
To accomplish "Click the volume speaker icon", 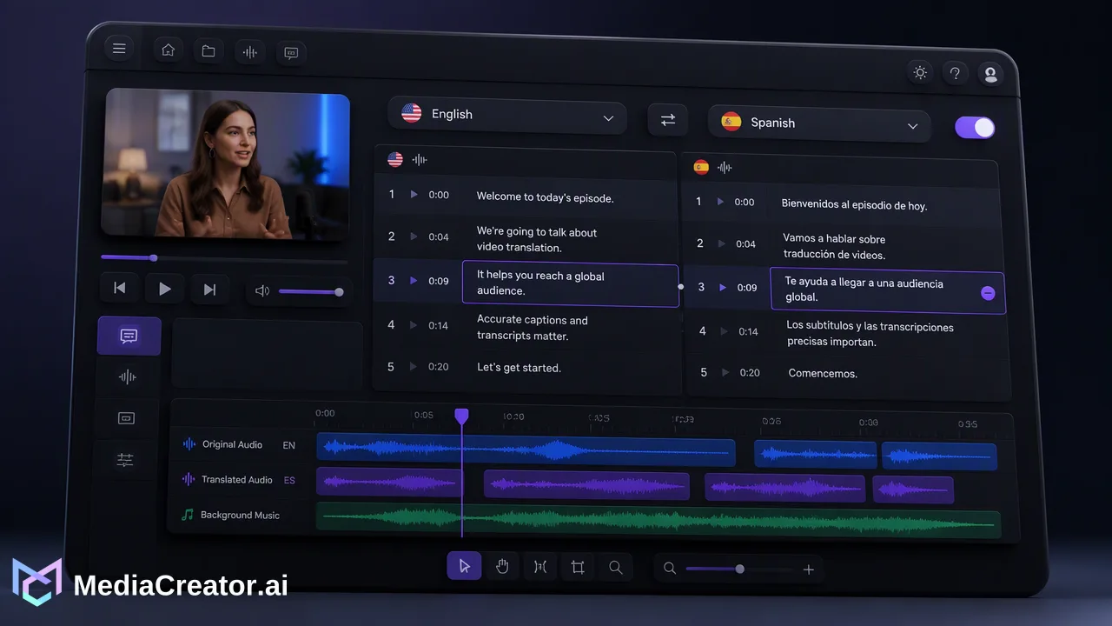I will (x=262, y=291).
